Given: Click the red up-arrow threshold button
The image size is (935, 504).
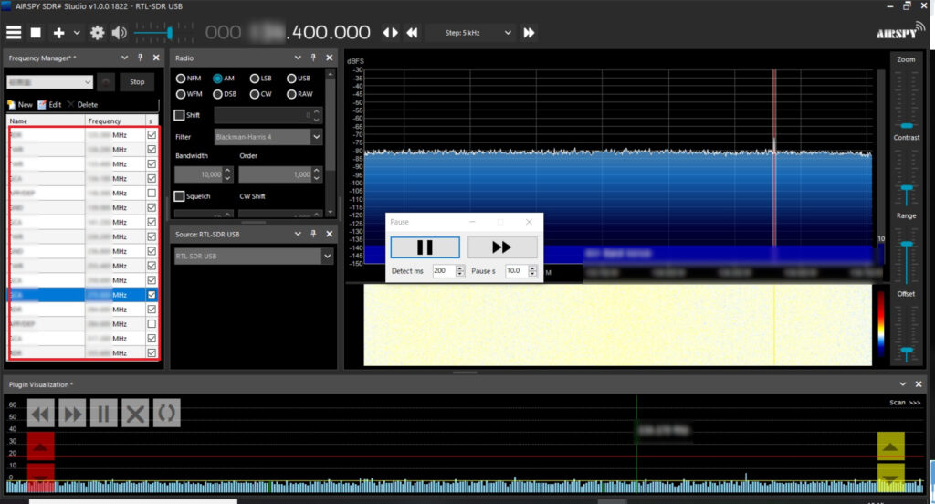Looking at the screenshot, I should (40, 446).
